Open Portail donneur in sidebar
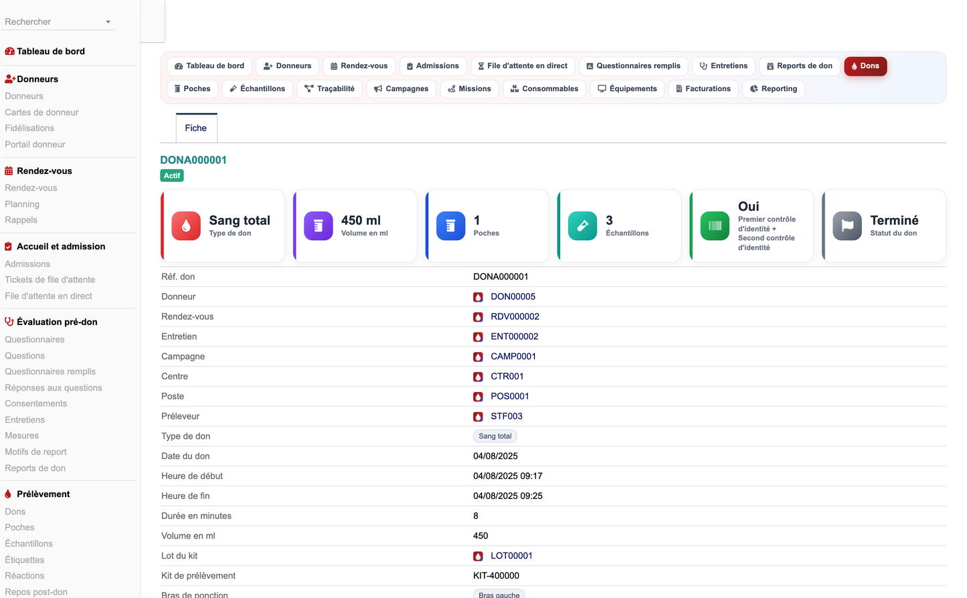 pyautogui.click(x=35, y=144)
